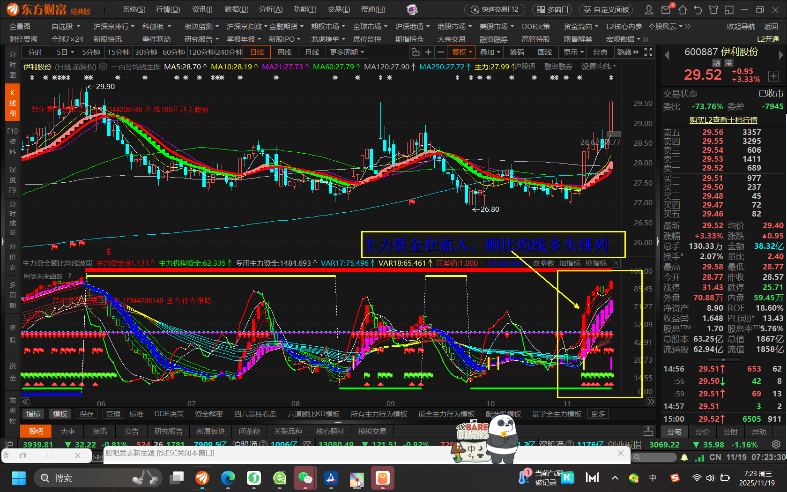Click the stock search input field
This screenshot has height=492, width=787.
pos(656,457)
